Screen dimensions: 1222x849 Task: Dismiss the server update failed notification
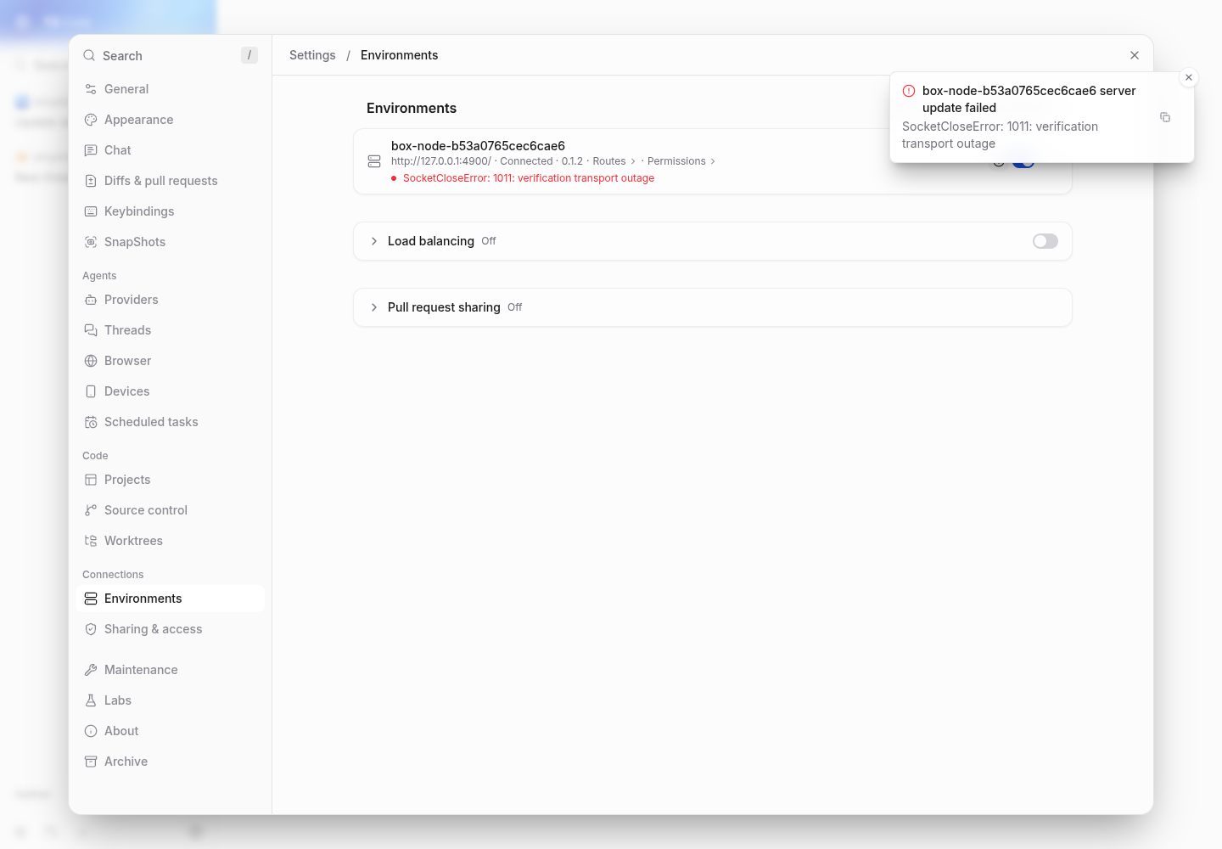tap(1189, 77)
